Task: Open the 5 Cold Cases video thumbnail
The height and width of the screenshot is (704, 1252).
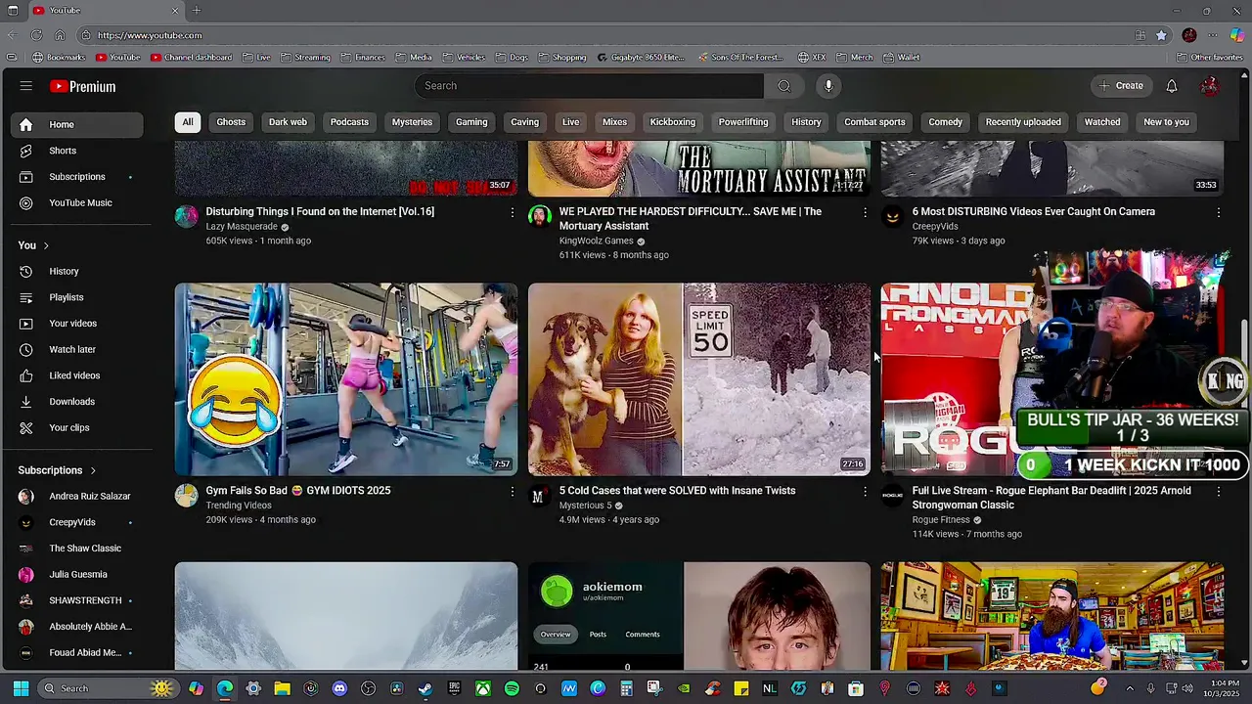Action: (699, 379)
